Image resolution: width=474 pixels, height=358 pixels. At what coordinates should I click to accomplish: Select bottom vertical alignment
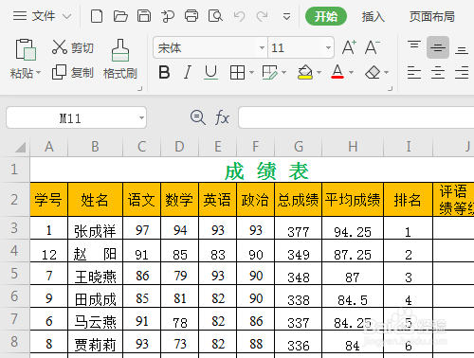(462, 49)
